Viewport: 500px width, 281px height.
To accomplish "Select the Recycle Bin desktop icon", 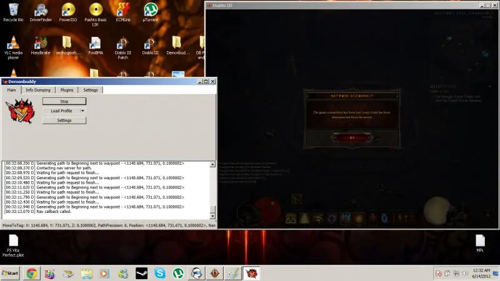I will (x=13, y=11).
